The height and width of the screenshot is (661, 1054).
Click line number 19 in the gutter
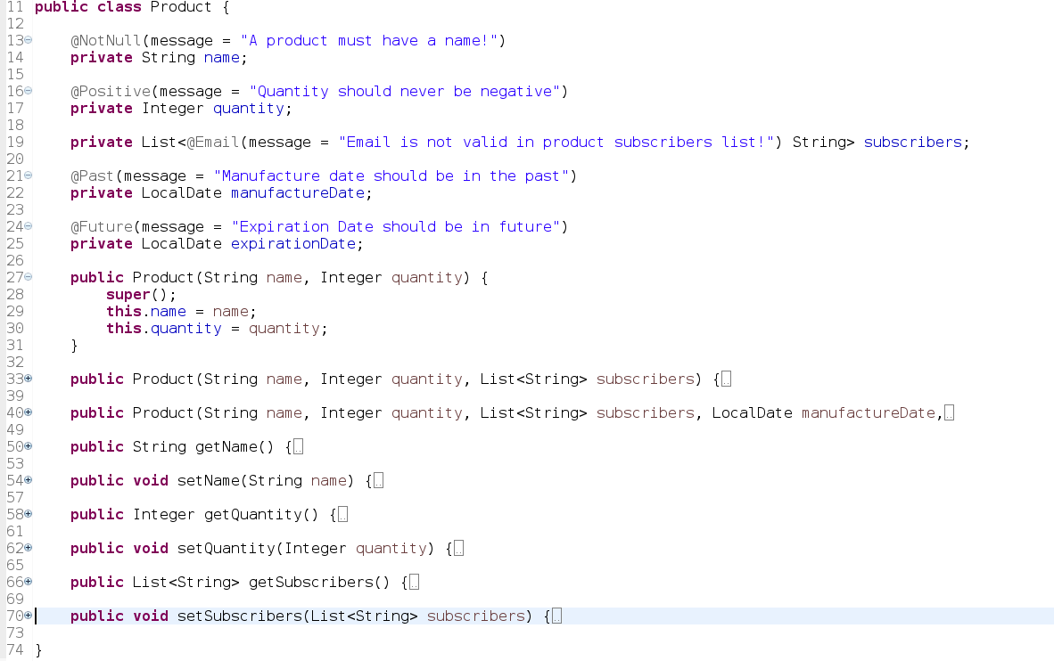pyautogui.click(x=14, y=142)
